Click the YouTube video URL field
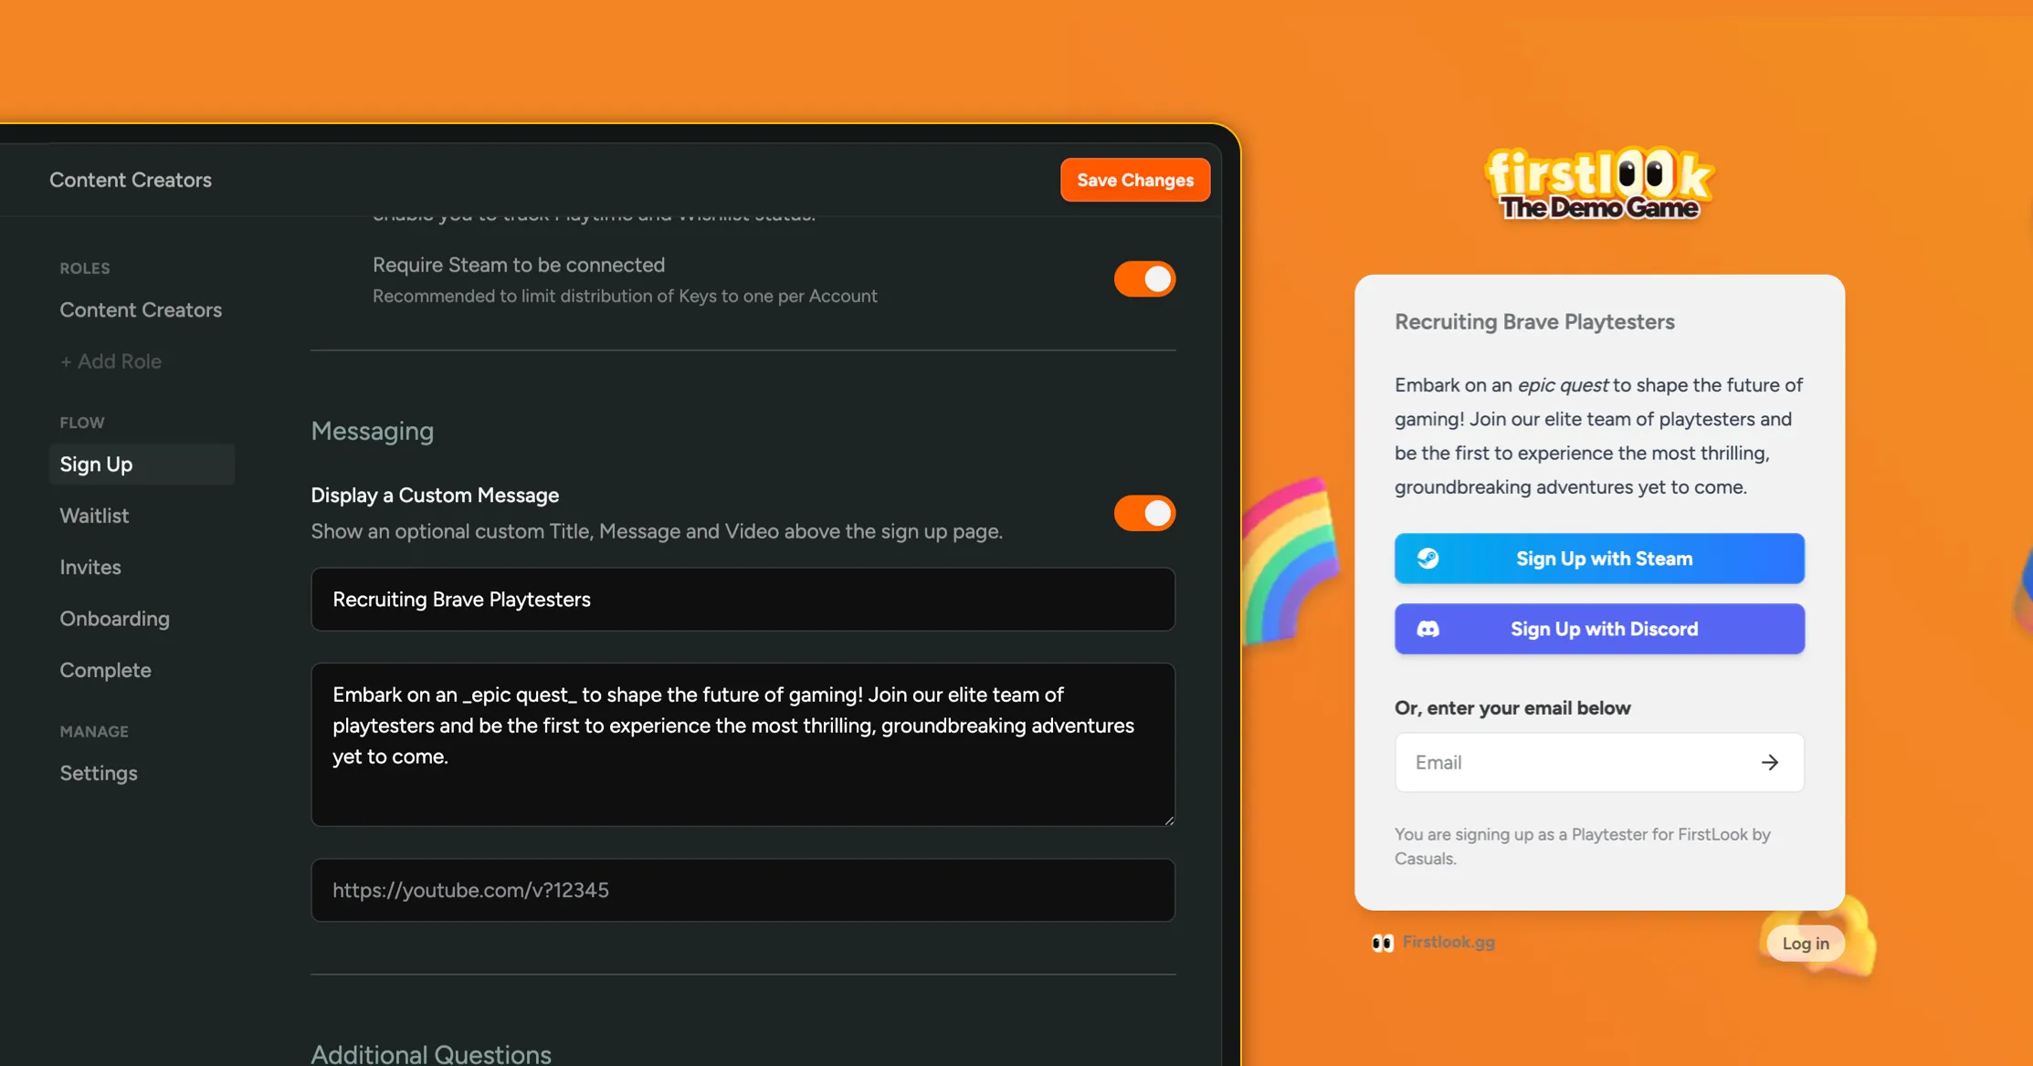 tap(743, 890)
